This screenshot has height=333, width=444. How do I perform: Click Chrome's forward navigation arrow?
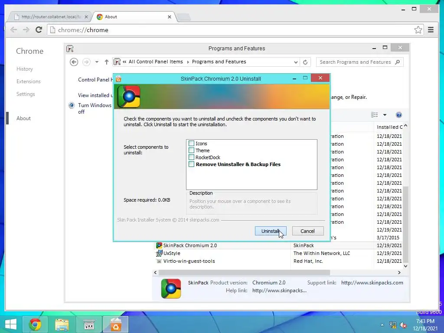pyautogui.click(x=26, y=30)
